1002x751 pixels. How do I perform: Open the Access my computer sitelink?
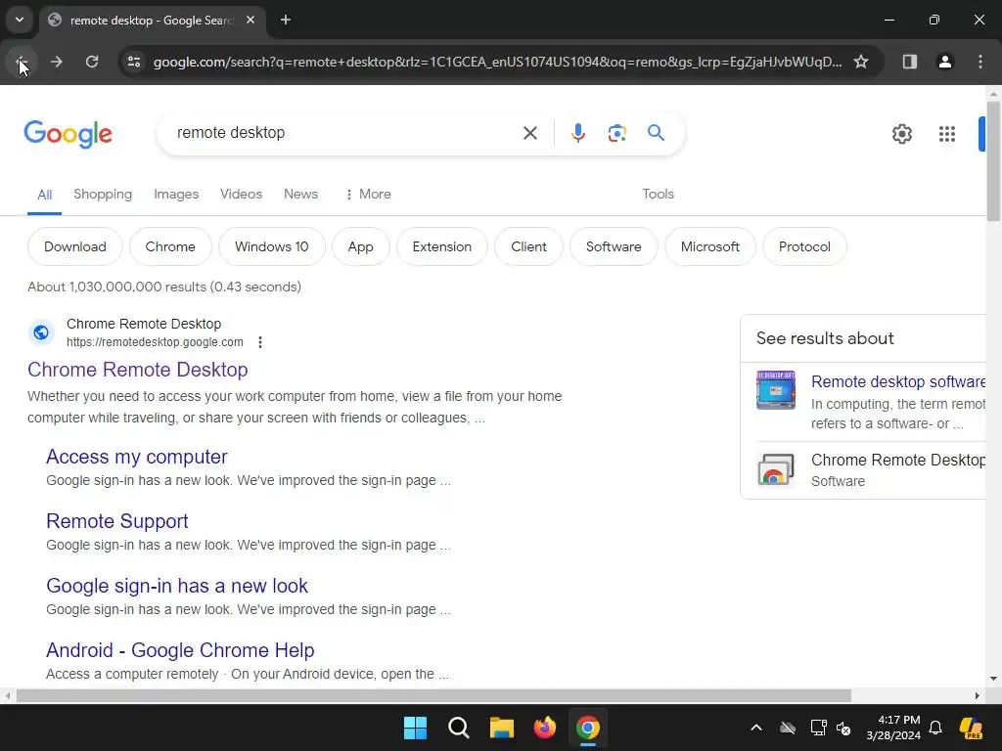(x=137, y=458)
